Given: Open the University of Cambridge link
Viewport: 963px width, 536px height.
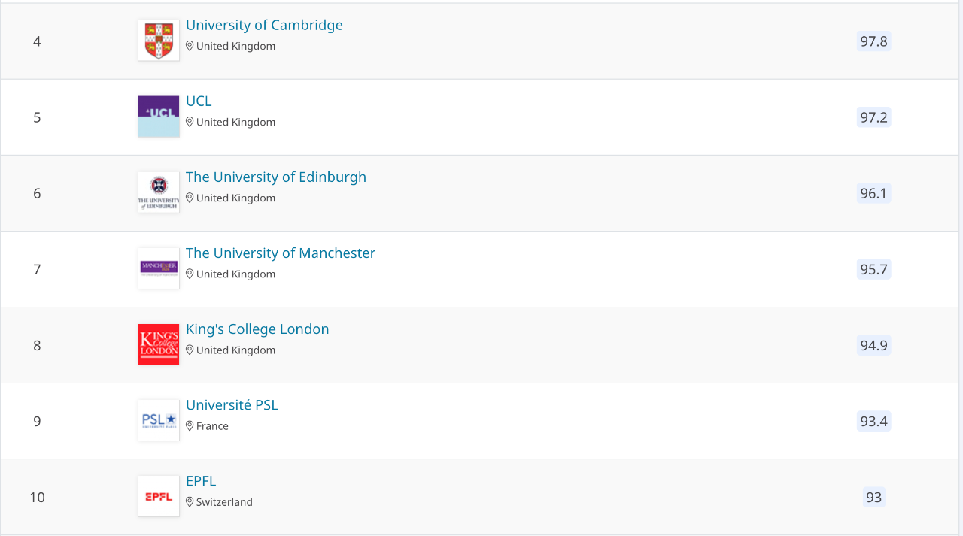Looking at the screenshot, I should 264,25.
